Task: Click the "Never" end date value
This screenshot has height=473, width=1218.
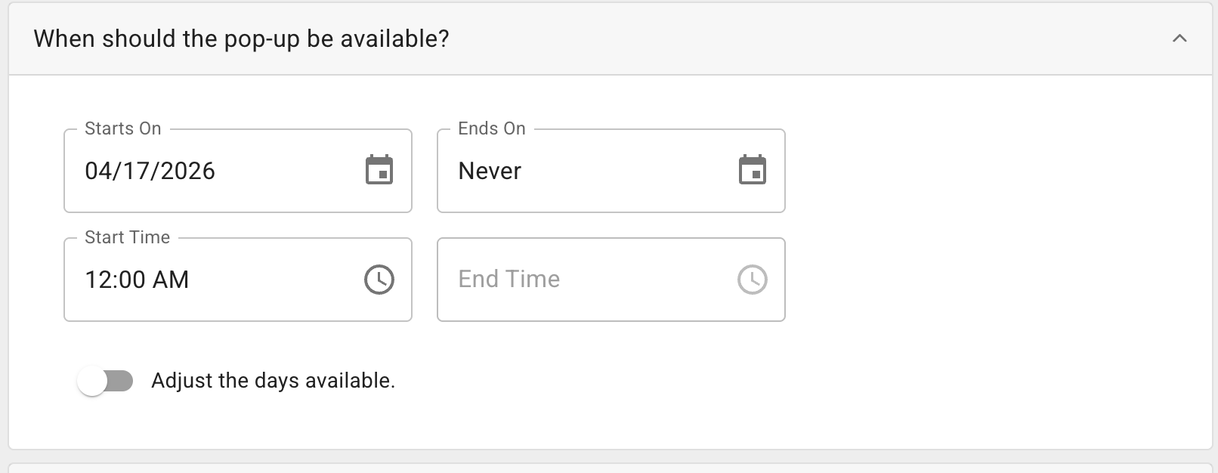Action: (490, 171)
